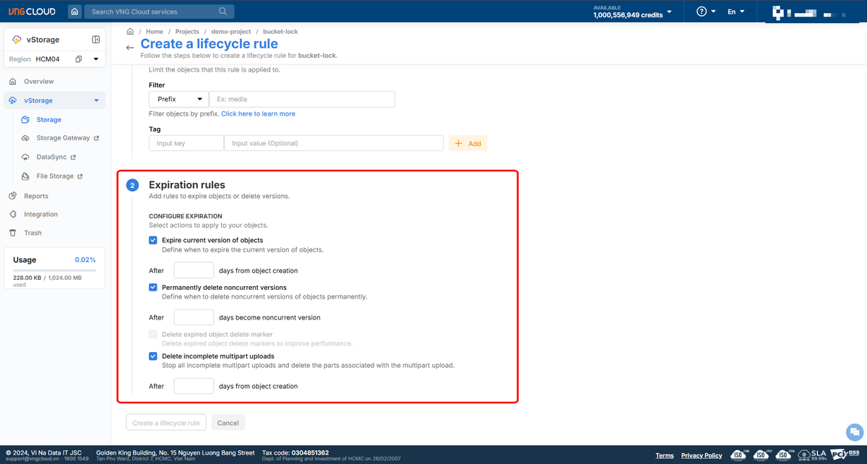This screenshot has width=867, height=464.
Task: Expand the credits balance dropdown
Action: tap(669, 12)
